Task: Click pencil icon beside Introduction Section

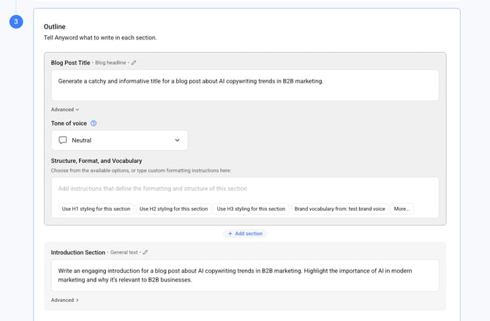Action: click(x=146, y=252)
